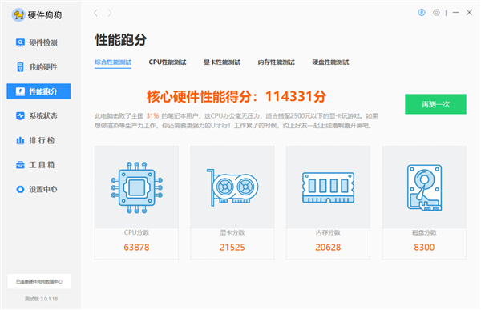This screenshot has height=310, width=481.
Task: Click the 硬件狗狗 dog logo icon
Action: (18, 14)
